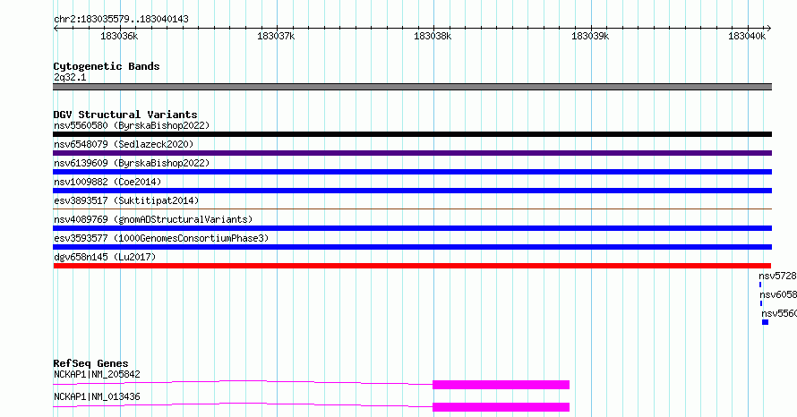Click the 2q32.1 band label
Viewport: 797px width, 417px height.
[70, 77]
